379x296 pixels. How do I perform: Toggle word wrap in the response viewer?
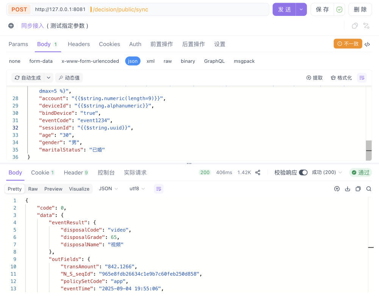(158, 189)
